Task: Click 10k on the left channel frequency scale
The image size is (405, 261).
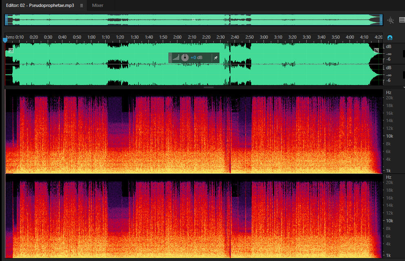Action: (390, 136)
